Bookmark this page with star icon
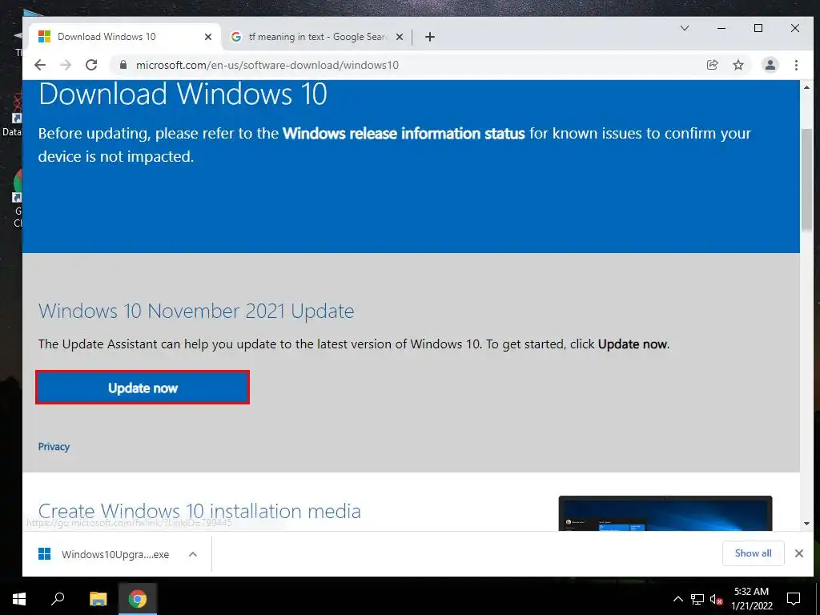The image size is (820, 615). [738, 65]
